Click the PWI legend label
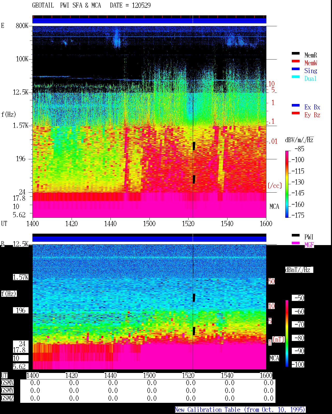Screen dimensions: 332x414 (309, 237)
